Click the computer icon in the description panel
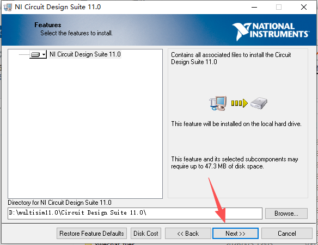This screenshot has height=245, width=318. pos(218,103)
